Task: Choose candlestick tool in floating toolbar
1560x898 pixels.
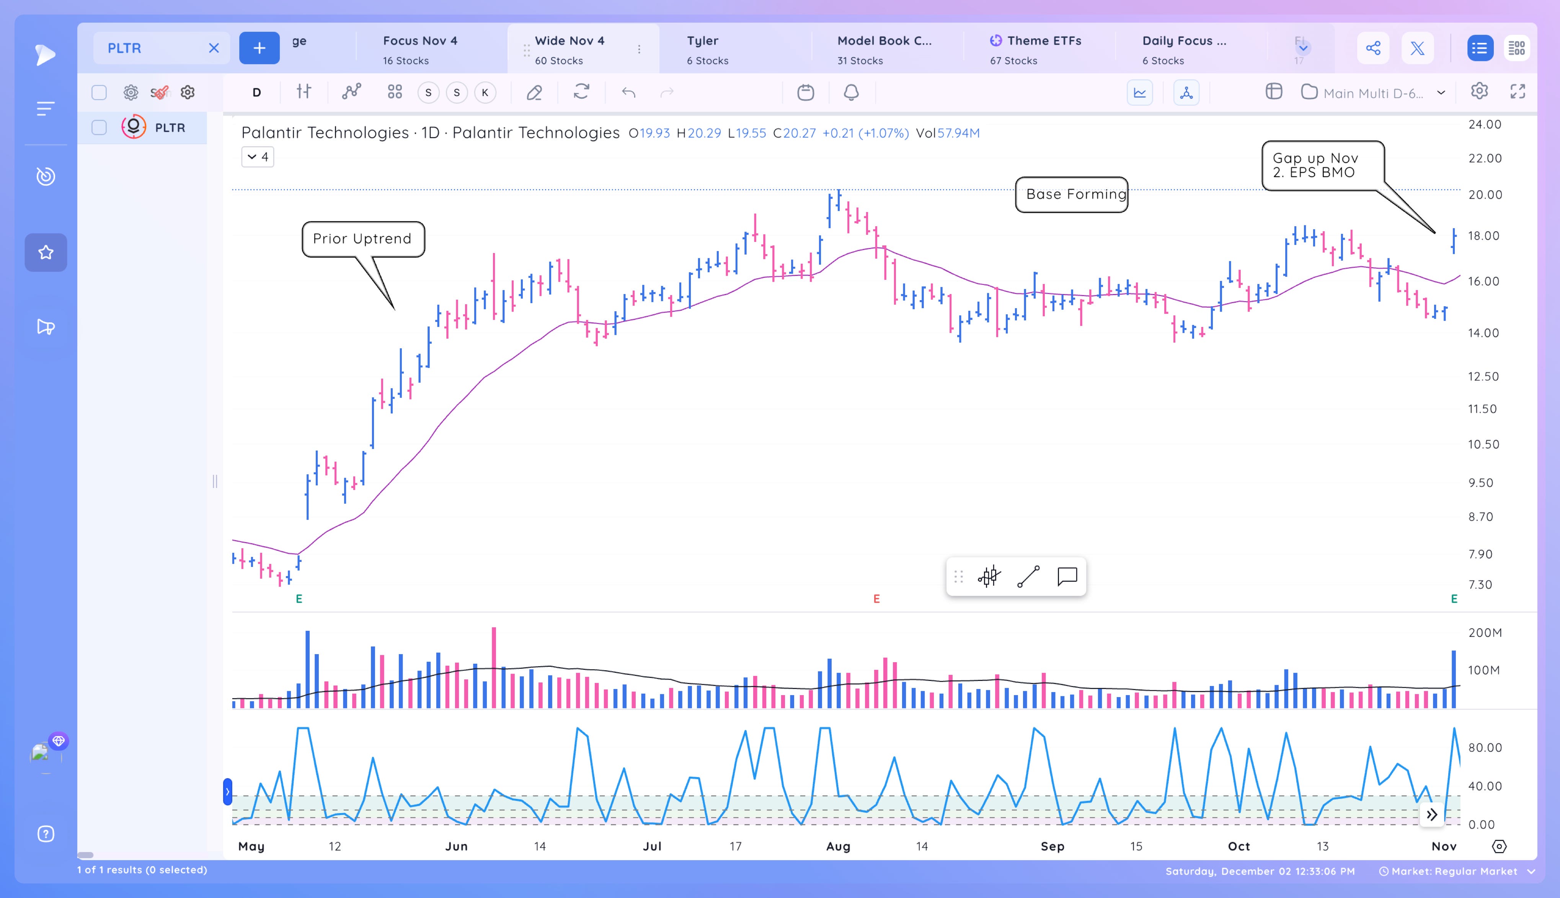Action: pos(989,577)
